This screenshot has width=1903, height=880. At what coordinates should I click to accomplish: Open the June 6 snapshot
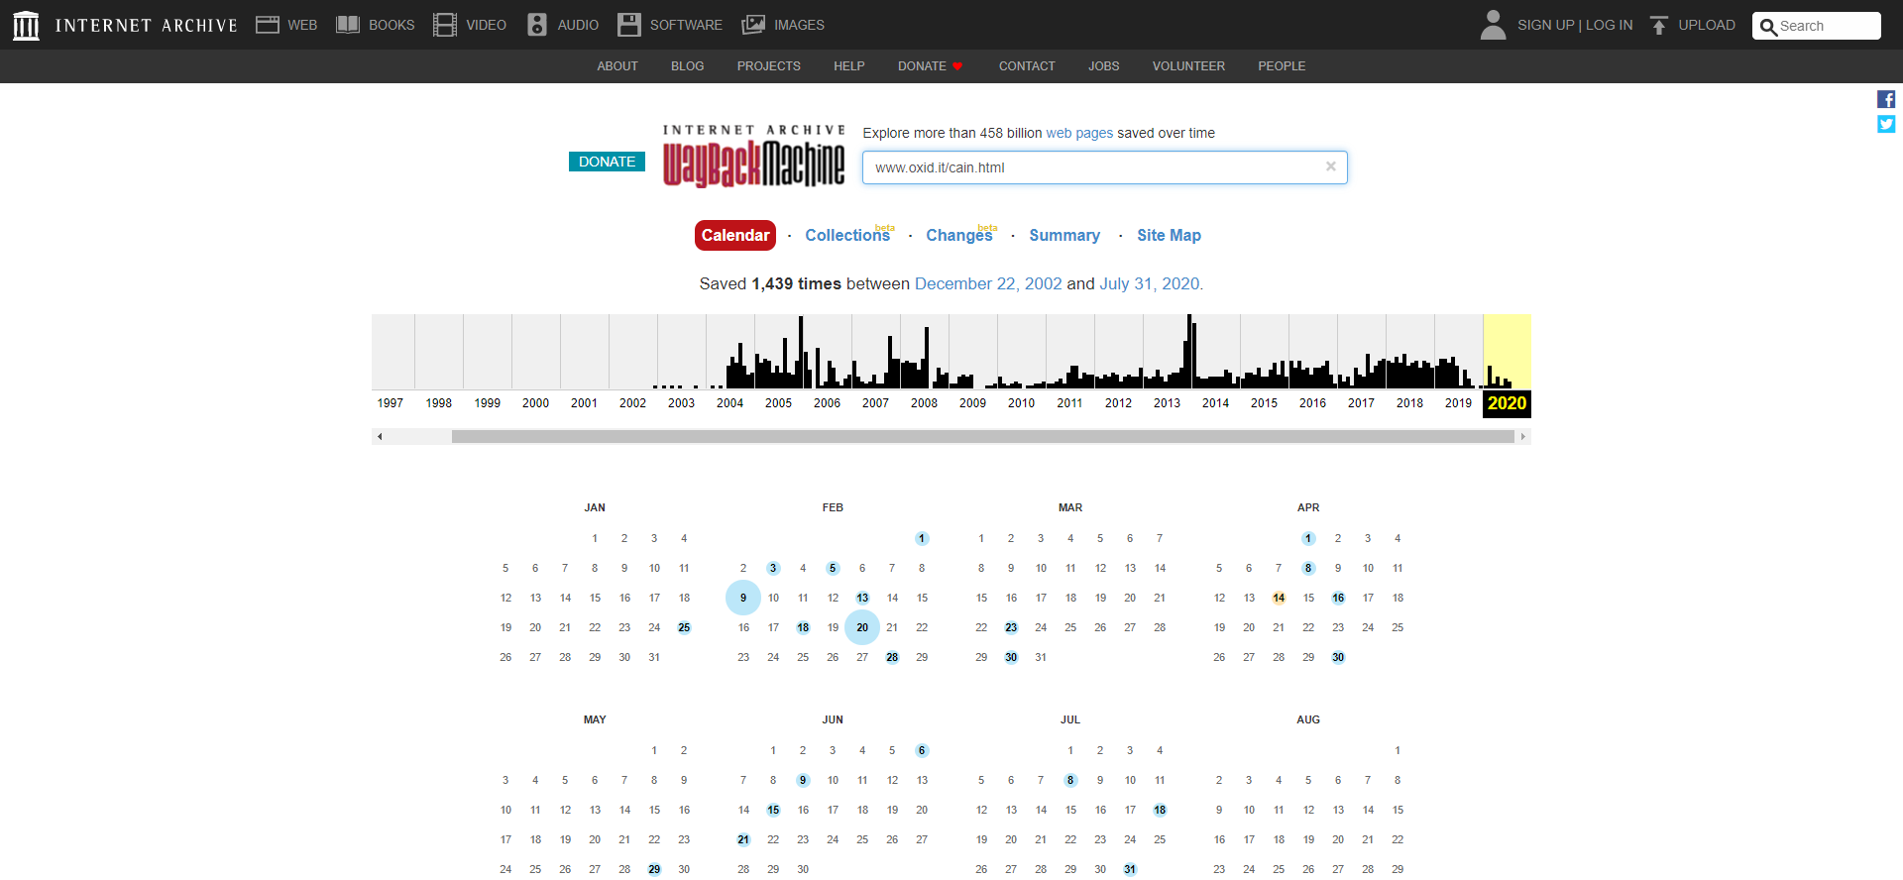[922, 750]
